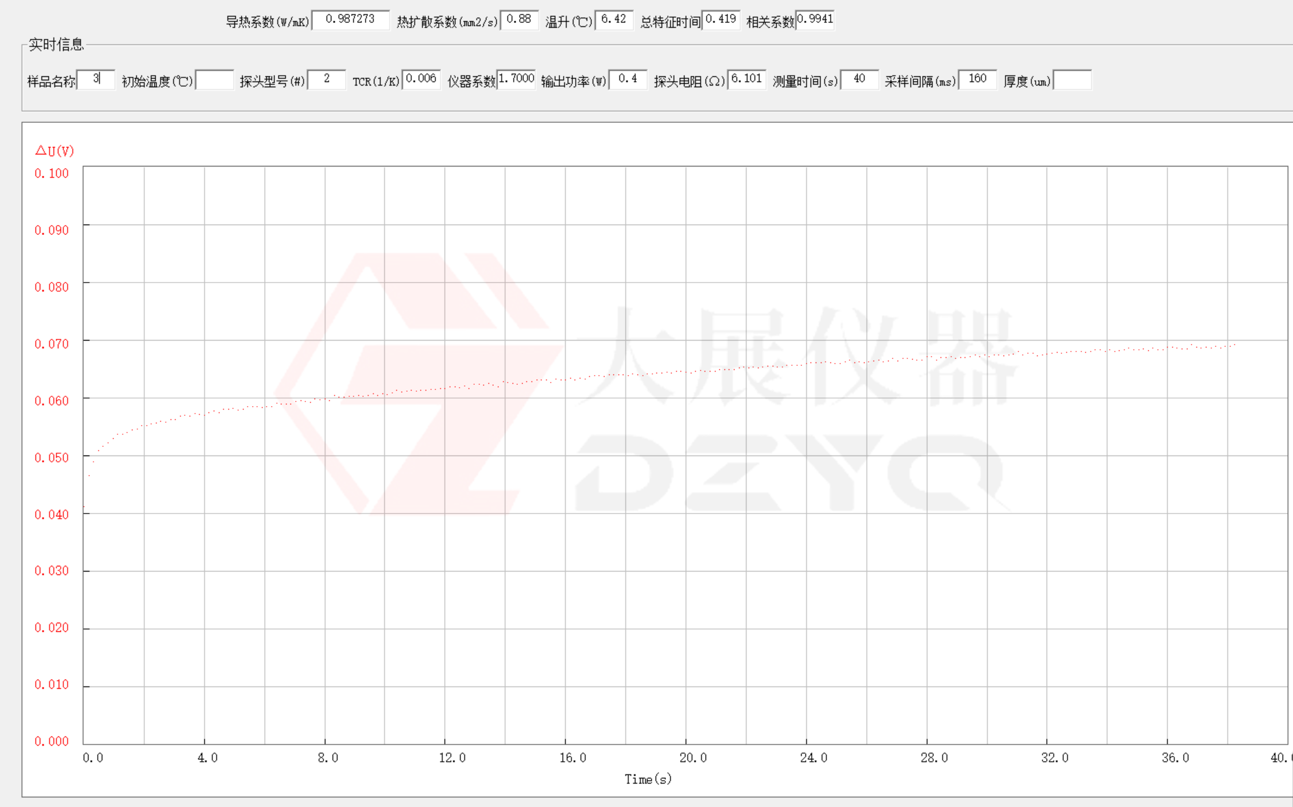The height and width of the screenshot is (807, 1293).
Task: Click the ΔU(V) axis label
Action: (55, 151)
